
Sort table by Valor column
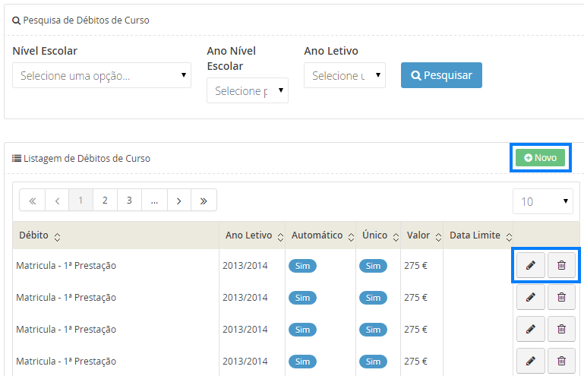pyautogui.click(x=437, y=236)
